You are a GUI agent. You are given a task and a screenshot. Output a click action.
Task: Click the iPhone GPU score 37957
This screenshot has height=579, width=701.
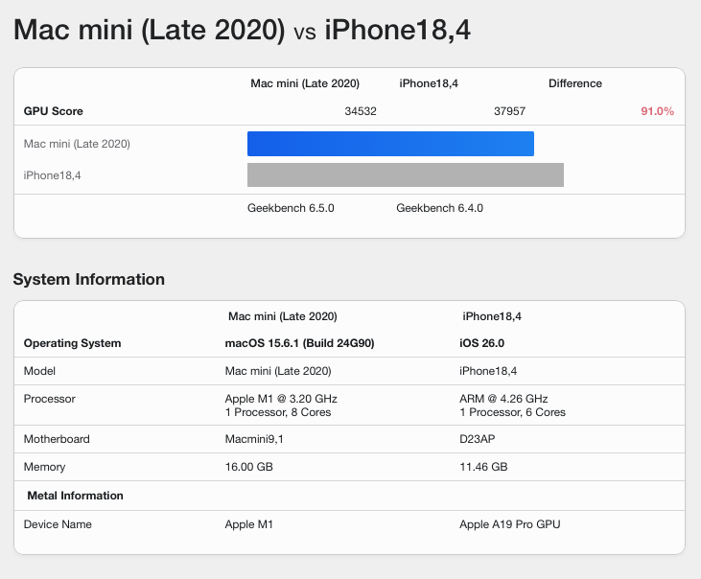click(509, 111)
